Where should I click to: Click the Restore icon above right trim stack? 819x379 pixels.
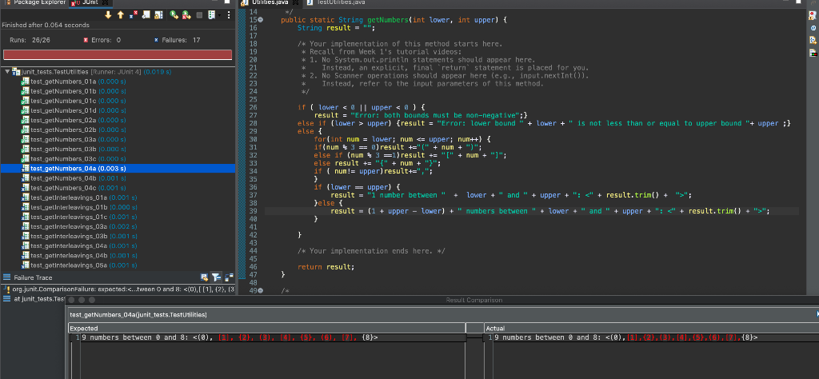tap(813, 3)
